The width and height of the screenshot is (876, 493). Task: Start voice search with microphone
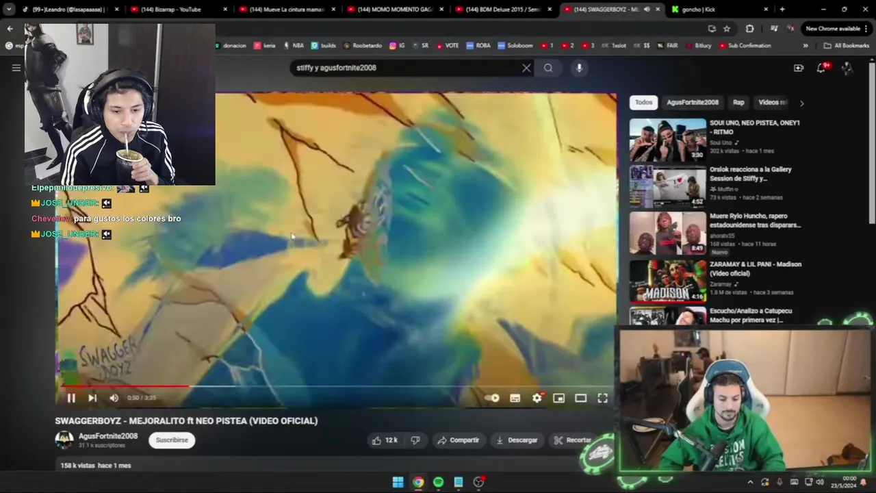(579, 68)
